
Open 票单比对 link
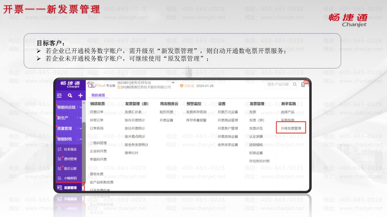131,153
